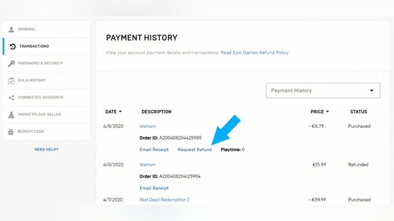394x221 pixels.
Task: Request Refund for Wattam order
Action: click(x=195, y=150)
